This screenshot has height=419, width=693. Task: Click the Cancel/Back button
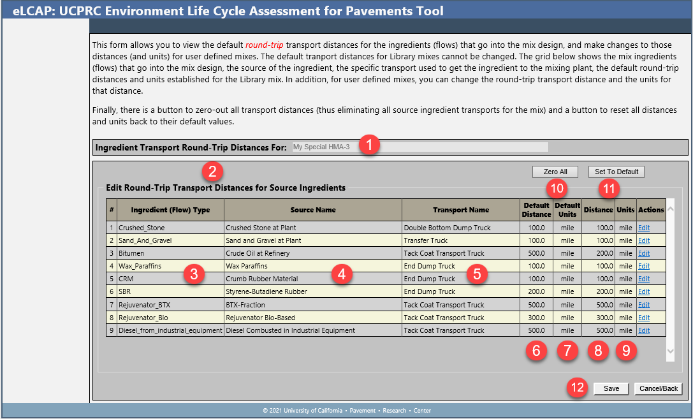tap(659, 388)
